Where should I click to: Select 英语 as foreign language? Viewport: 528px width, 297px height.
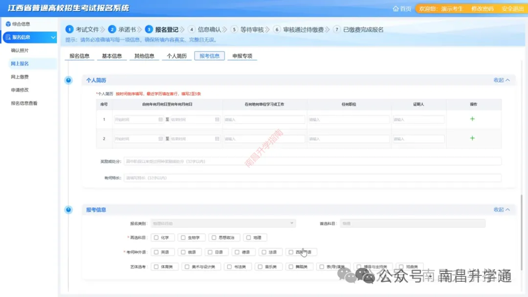(x=156, y=252)
